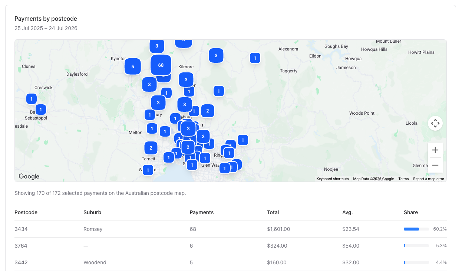Click the 60.2% share bar
The width and height of the screenshot is (462, 271).
(416, 229)
